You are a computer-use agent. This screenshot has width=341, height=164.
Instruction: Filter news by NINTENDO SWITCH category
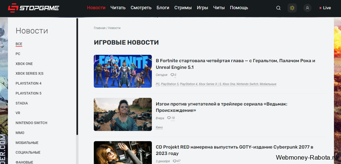coord(31,123)
